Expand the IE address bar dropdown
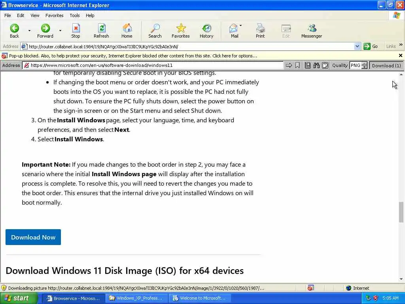 point(357,47)
